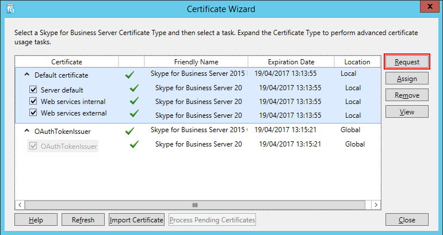Close the Certificate Wizard window with X
This screenshot has width=443, height=235.
(x=430, y=6)
